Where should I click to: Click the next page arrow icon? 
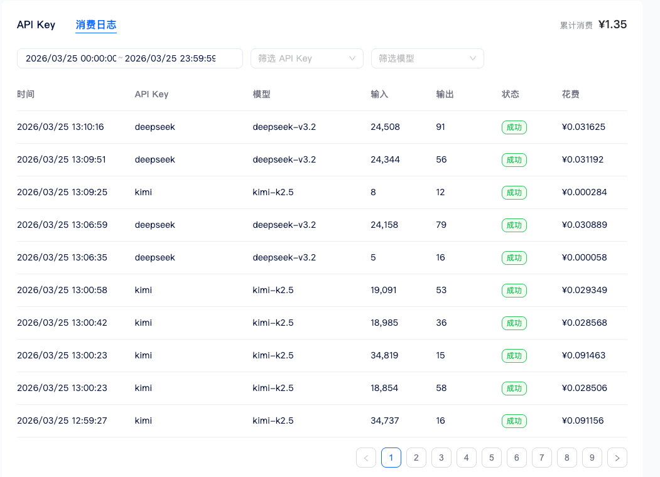click(617, 458)
